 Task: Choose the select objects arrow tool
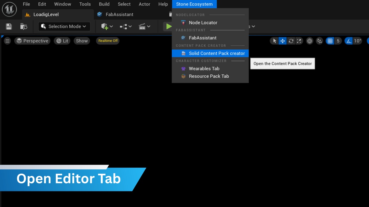click(274, 41)
